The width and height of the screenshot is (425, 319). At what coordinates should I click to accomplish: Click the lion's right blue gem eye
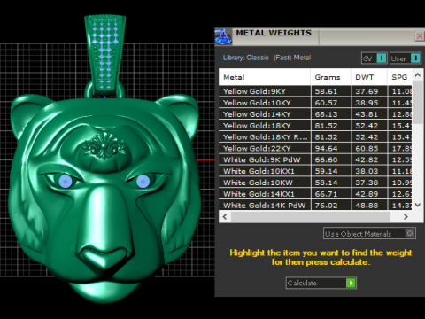[143, 181]
